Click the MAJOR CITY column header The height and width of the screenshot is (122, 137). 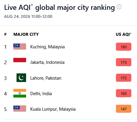26,34
